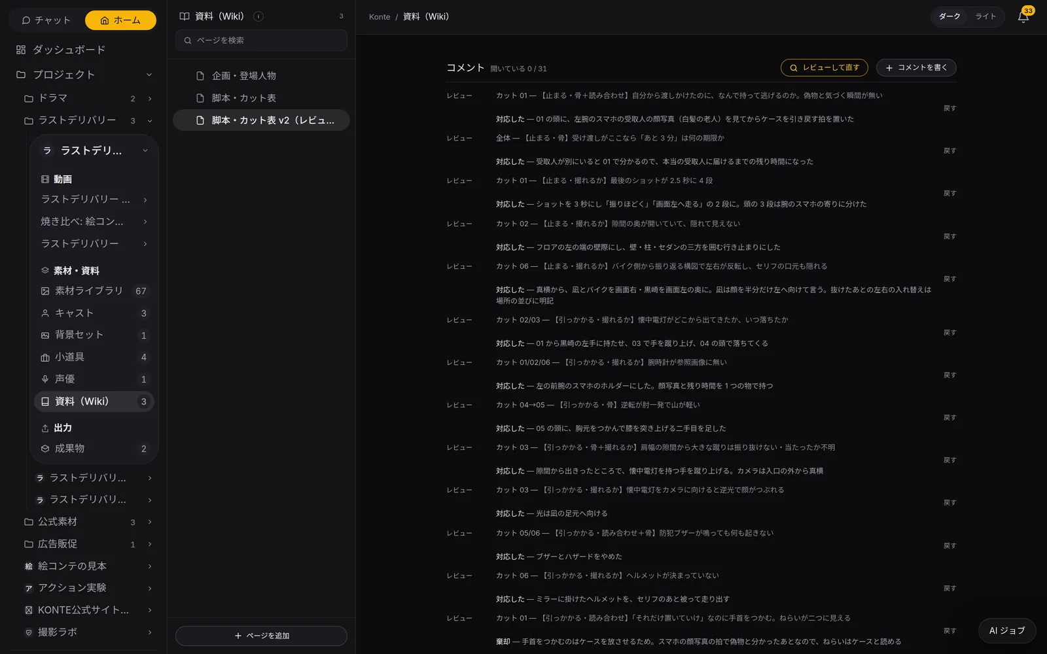Click the 成果物 package icon
The width and height of the screenshot is (1047, 654).
click(45, 449)
